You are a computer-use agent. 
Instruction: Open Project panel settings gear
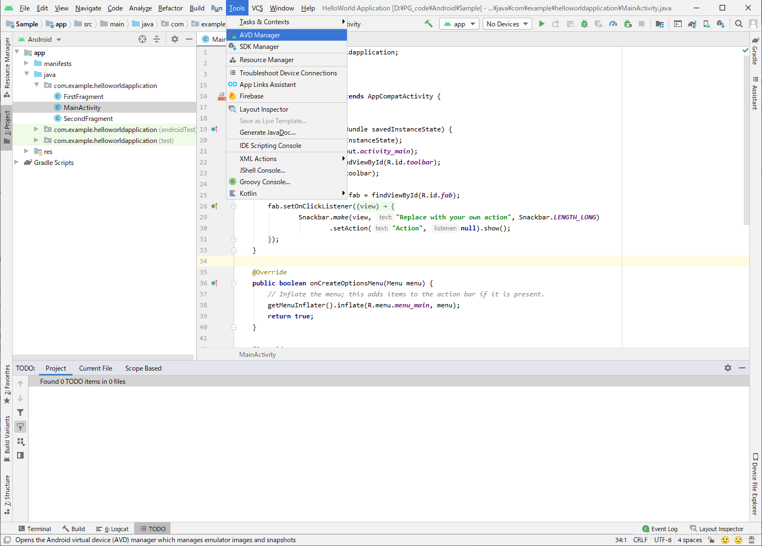pos(175,39)
